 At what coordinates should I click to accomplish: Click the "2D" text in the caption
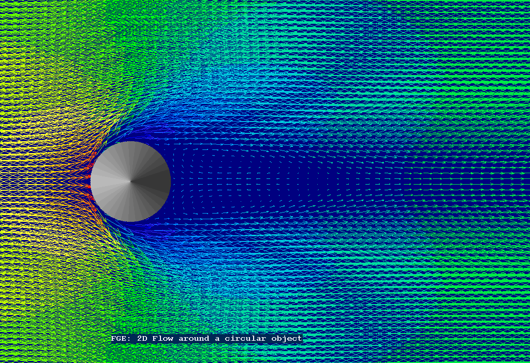[142, 339]
